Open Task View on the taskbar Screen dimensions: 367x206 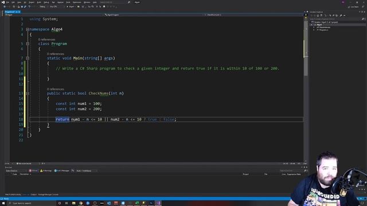[x=67, y=203]
